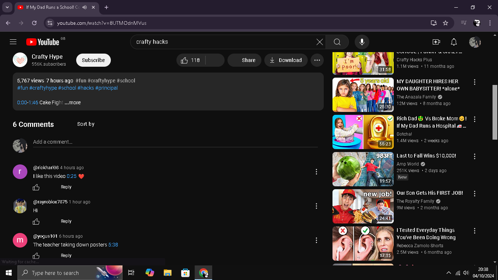Open the 'I Tested Everyday Things' thumbnail

(x=363, y=244)
